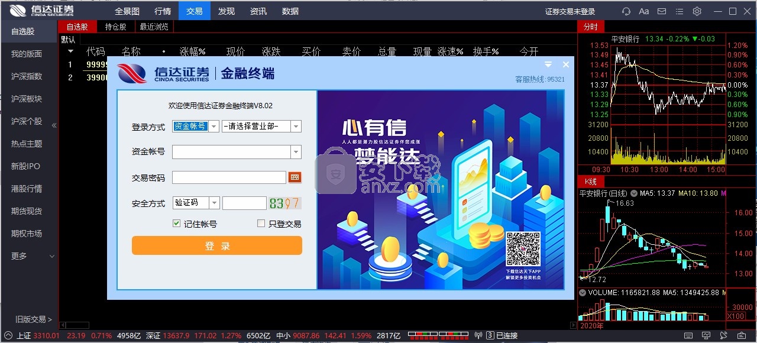
Task: Select the 交易 menu tab
Action: (x=195, y=11)
